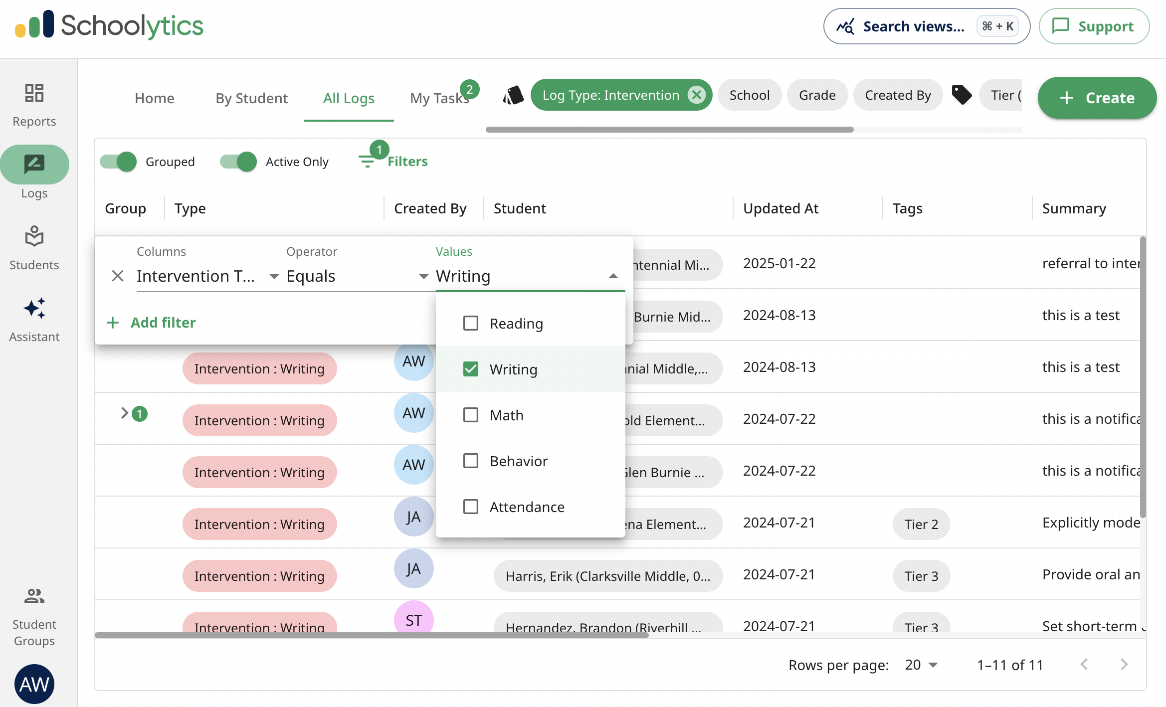Sort by the Updated At column header
The width and height of the screenshot is (1166, 707).
[780, 208]
